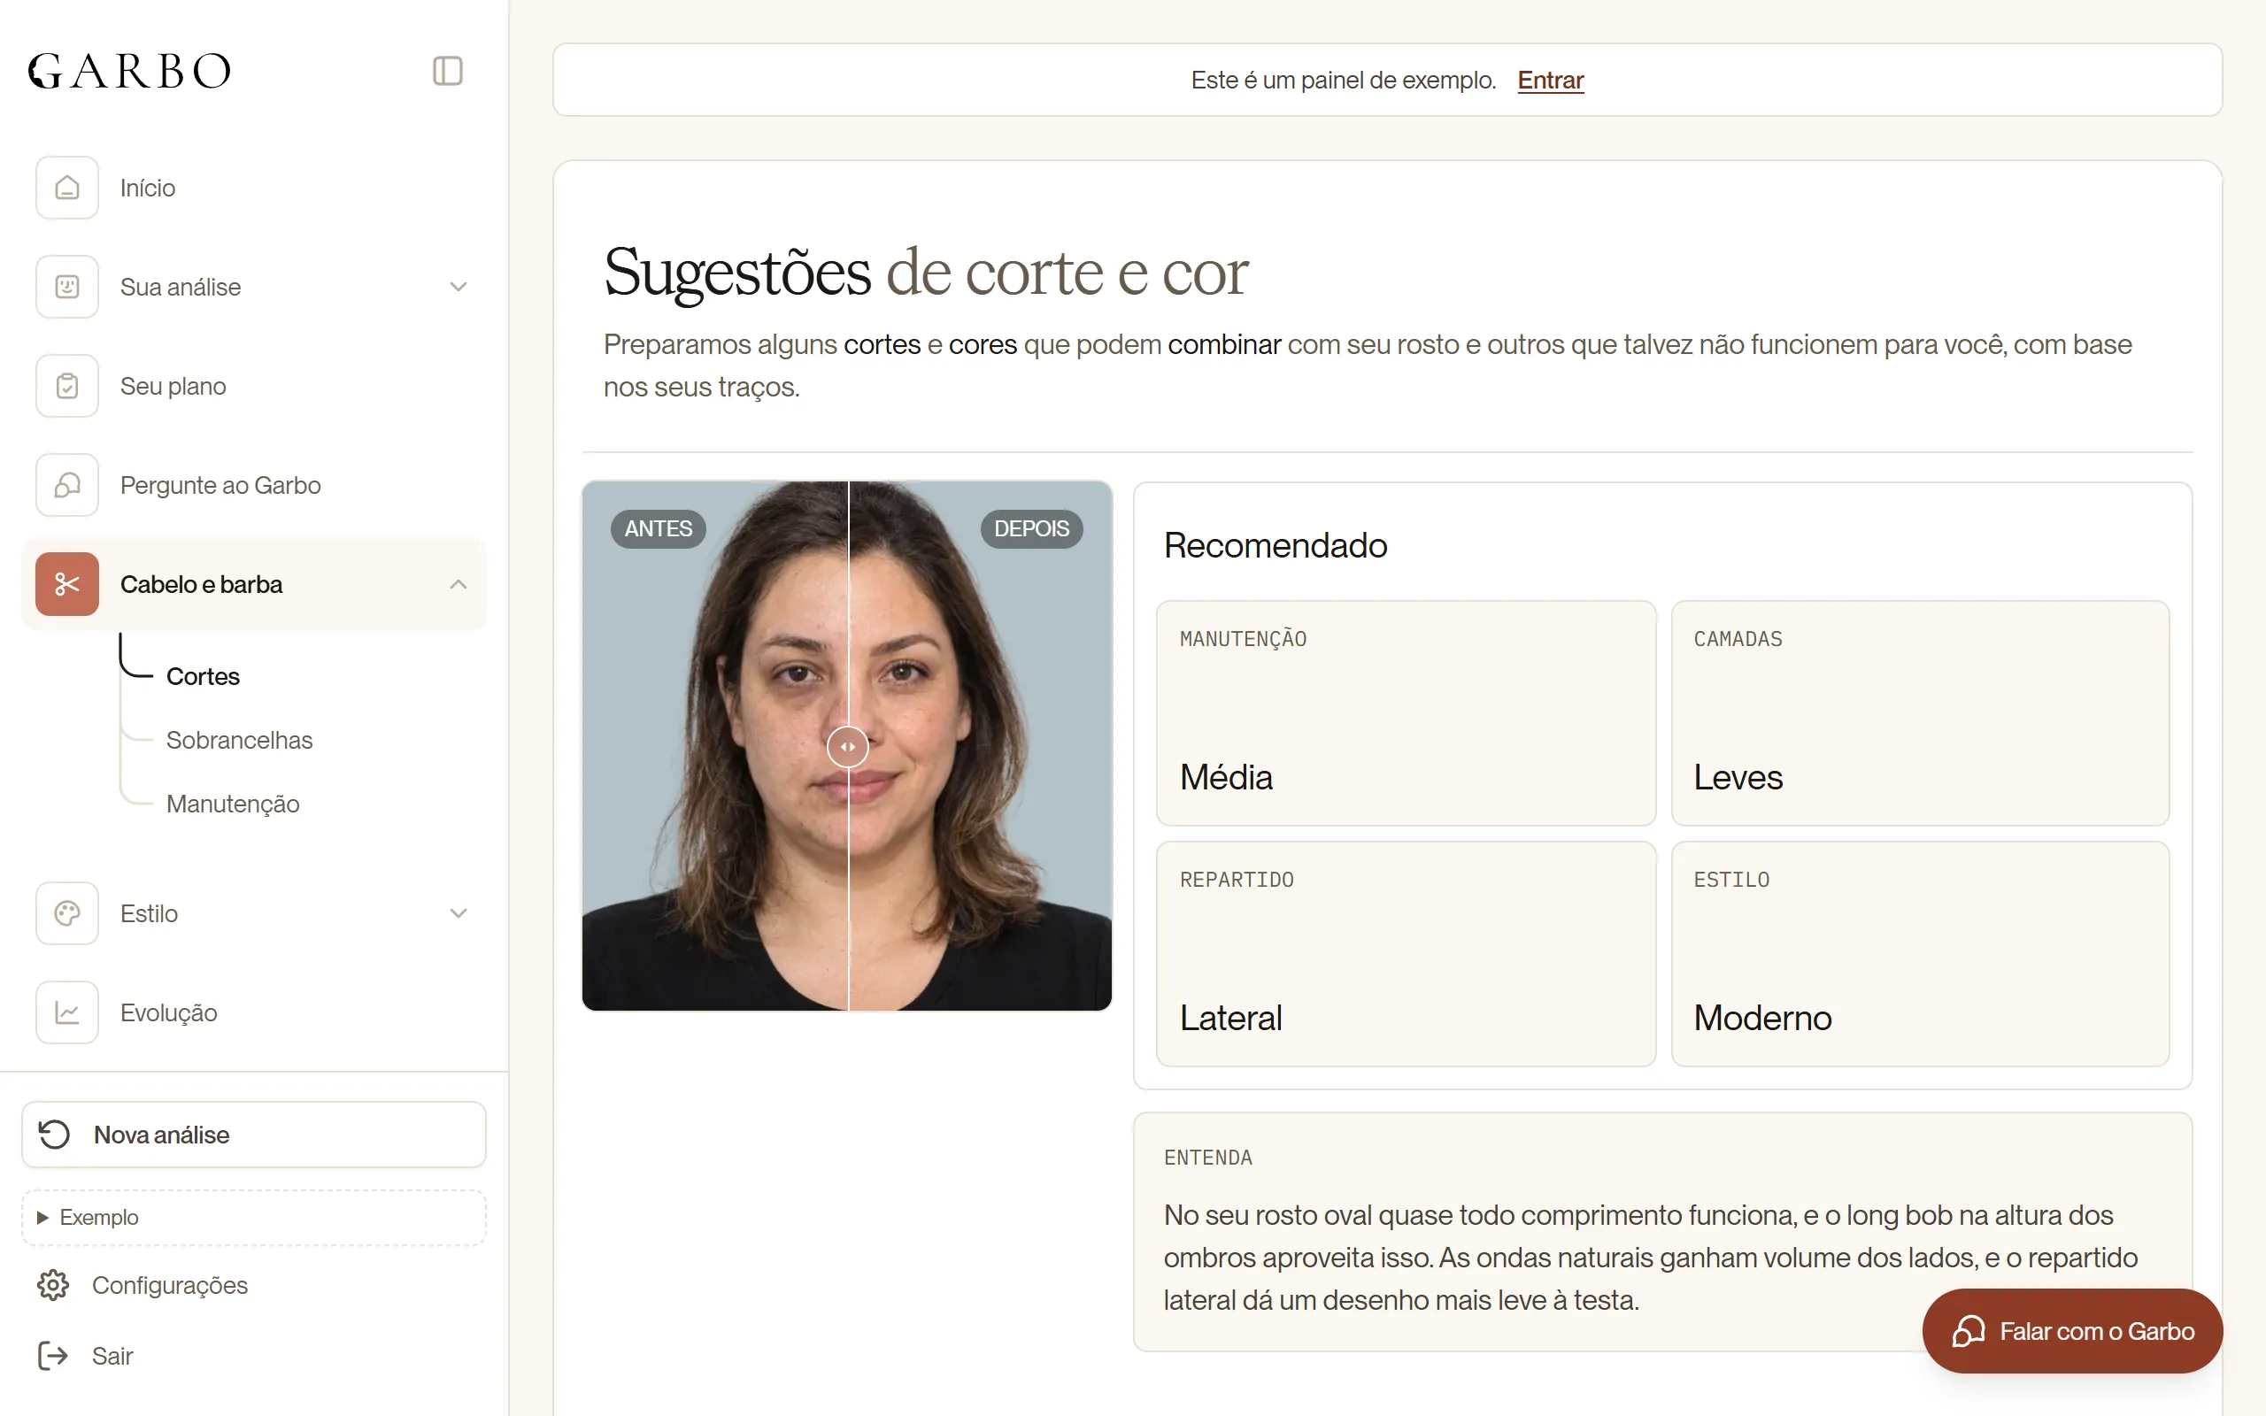
Task: Select the Repartido Lateral card
Action: coord(1406,953)
